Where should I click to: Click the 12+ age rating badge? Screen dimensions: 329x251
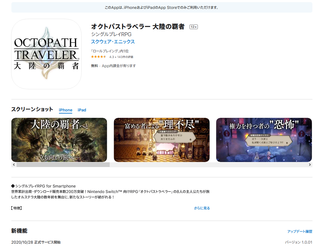(193, 27)
